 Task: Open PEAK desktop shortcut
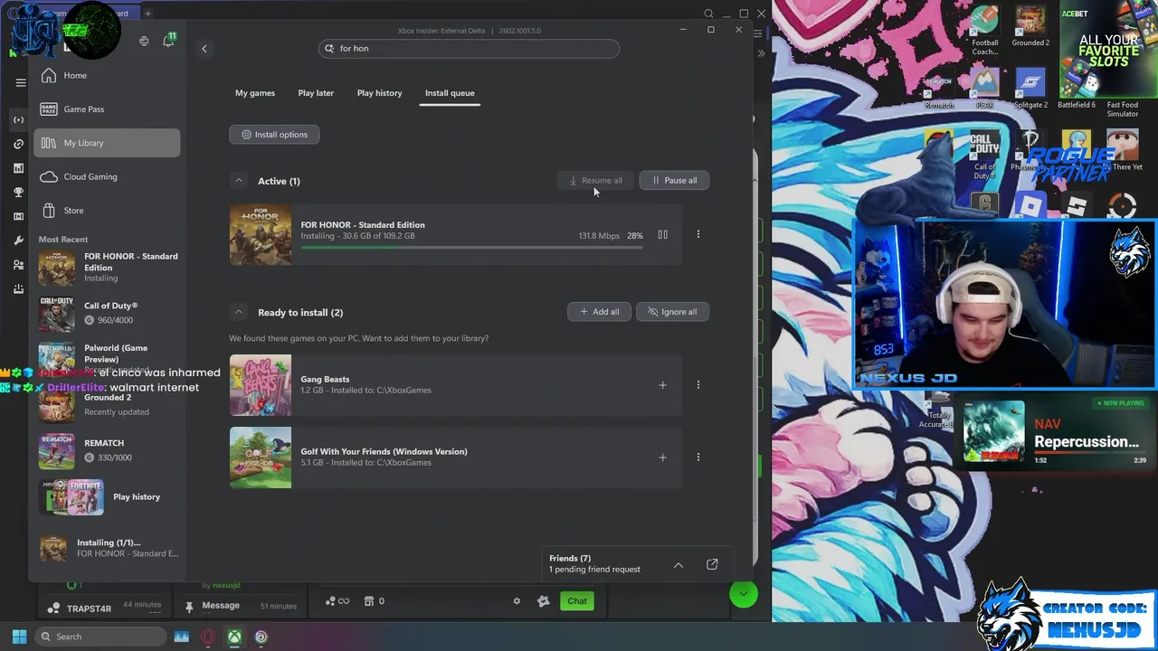pyautogui.click(x=985, y=88)
